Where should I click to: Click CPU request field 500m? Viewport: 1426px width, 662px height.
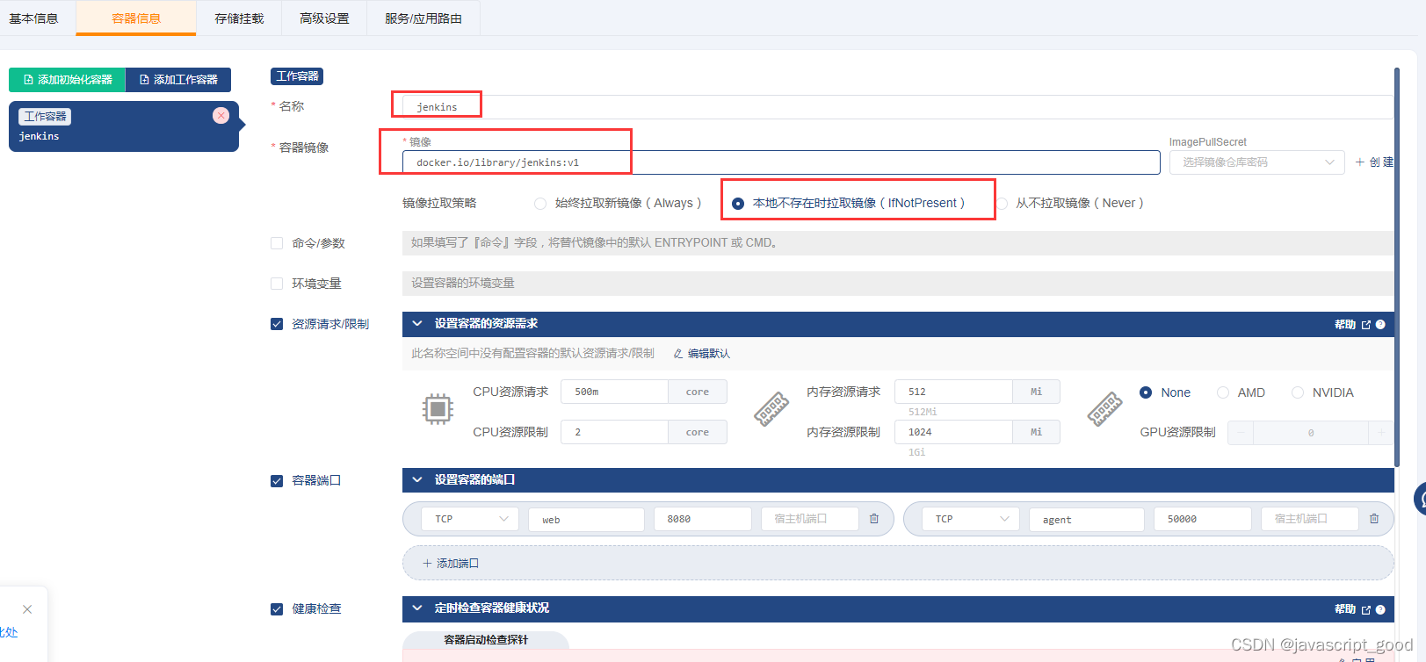[x=614, y=392]
